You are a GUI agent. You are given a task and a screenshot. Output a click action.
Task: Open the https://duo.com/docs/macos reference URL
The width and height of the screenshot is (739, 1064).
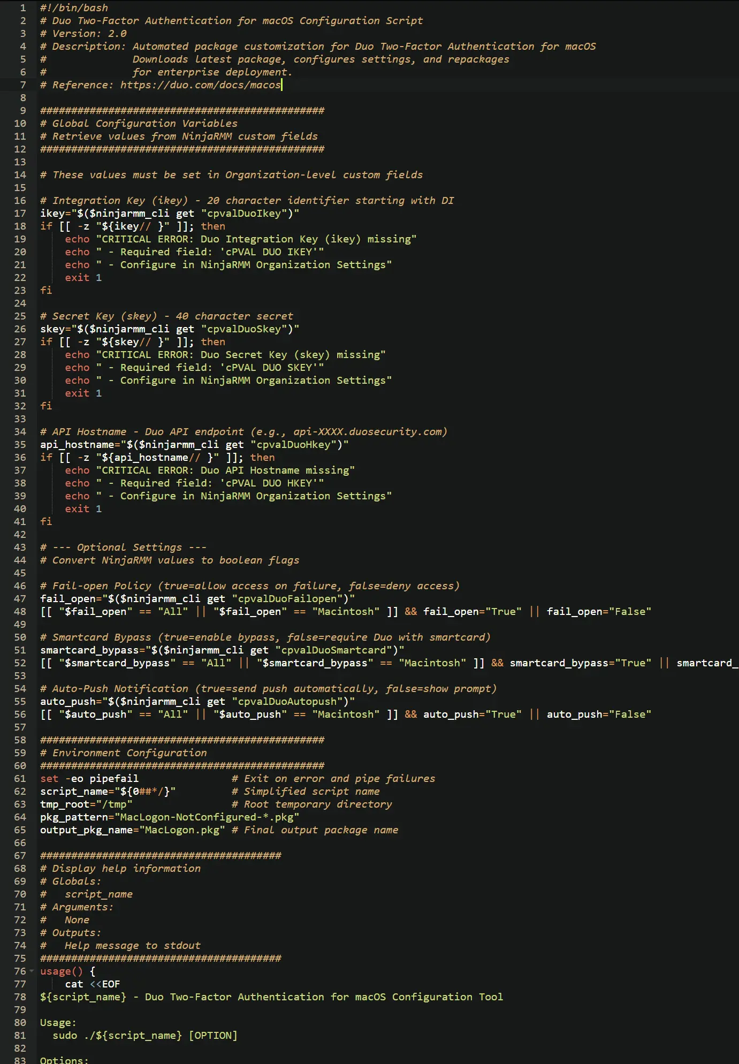pos(201,85)
